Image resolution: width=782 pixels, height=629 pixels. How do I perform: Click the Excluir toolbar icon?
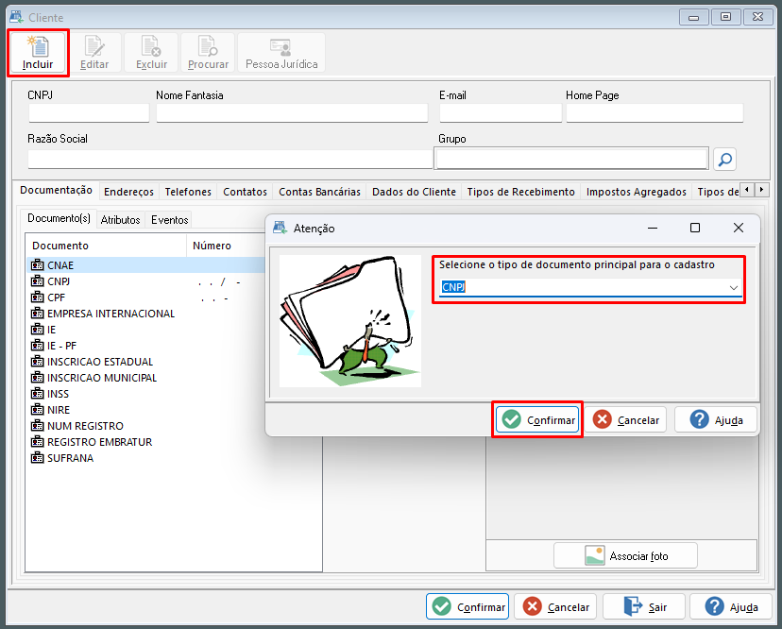(151, 52)
